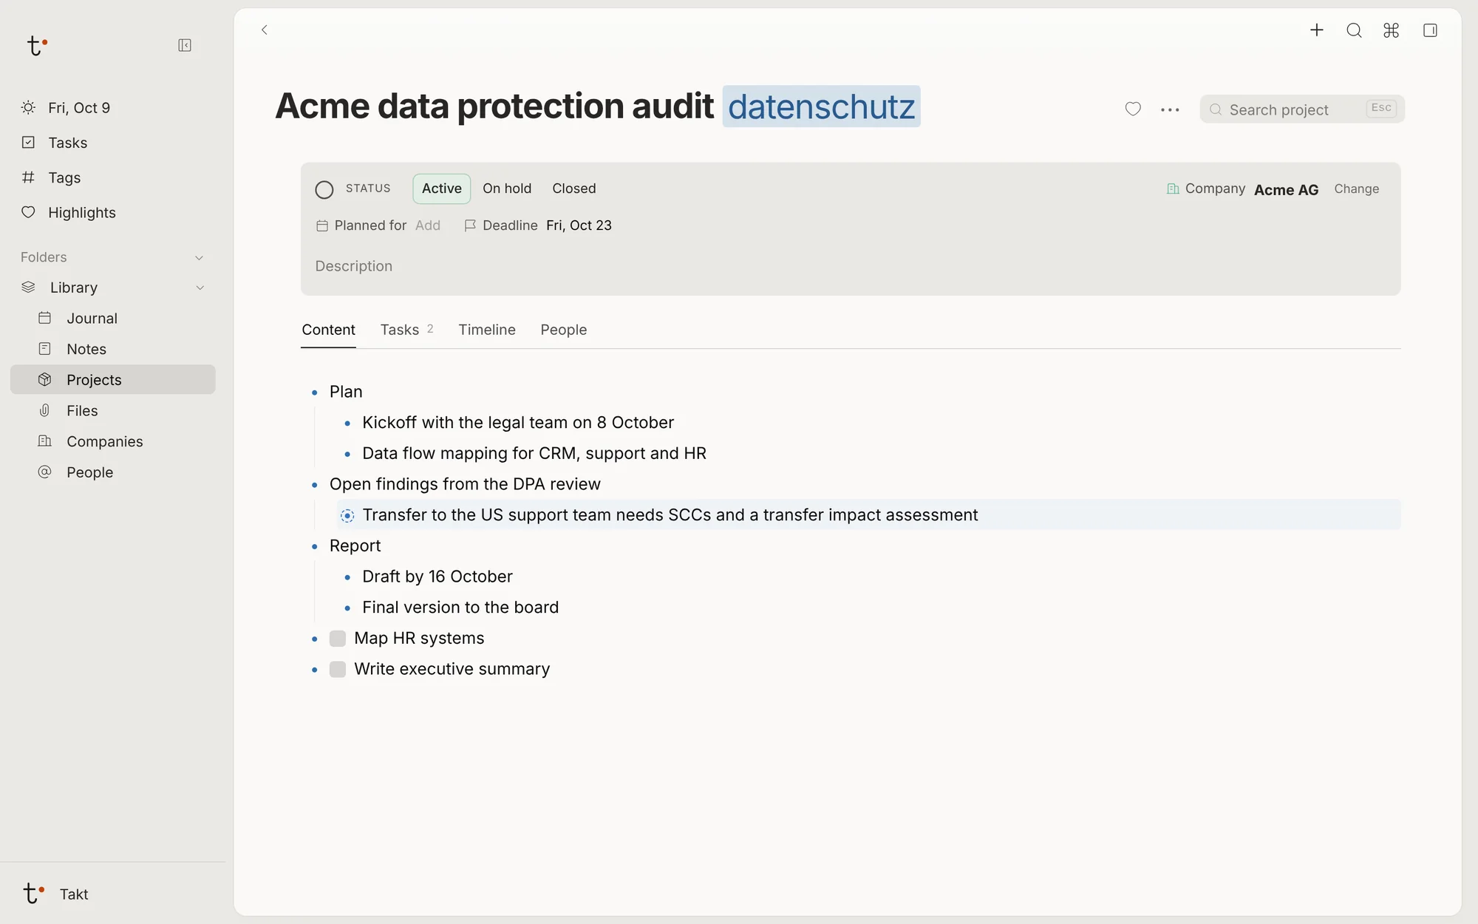This screenshot has width=1478, height=924.
Task: Open the command palette icon
Action: [1392, 30]
